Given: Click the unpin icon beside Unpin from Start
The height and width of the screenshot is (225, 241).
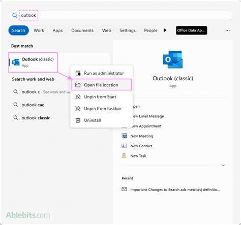Looking at the screenshot, I should pos(78,97).
